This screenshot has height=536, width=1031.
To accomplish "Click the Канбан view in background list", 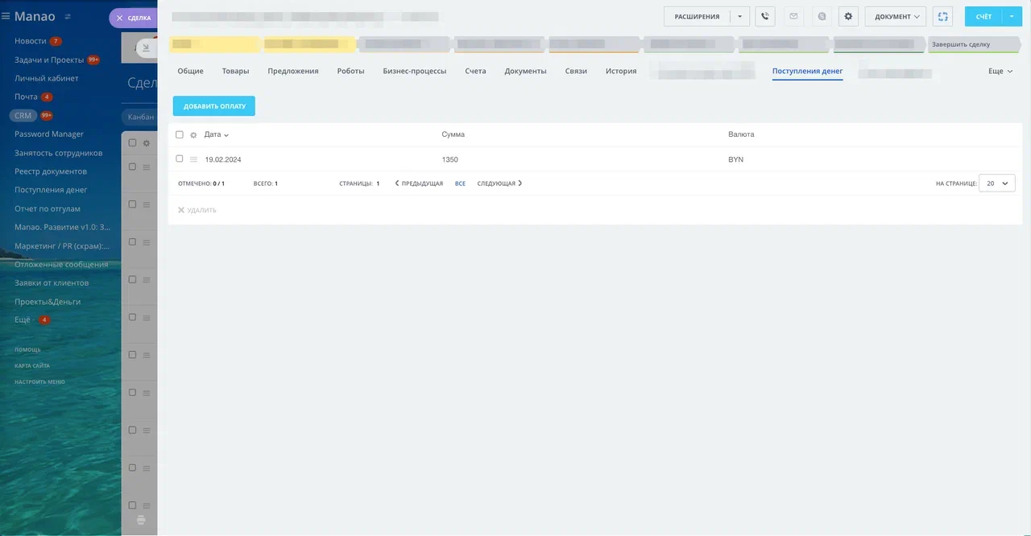I will (140, 118).
